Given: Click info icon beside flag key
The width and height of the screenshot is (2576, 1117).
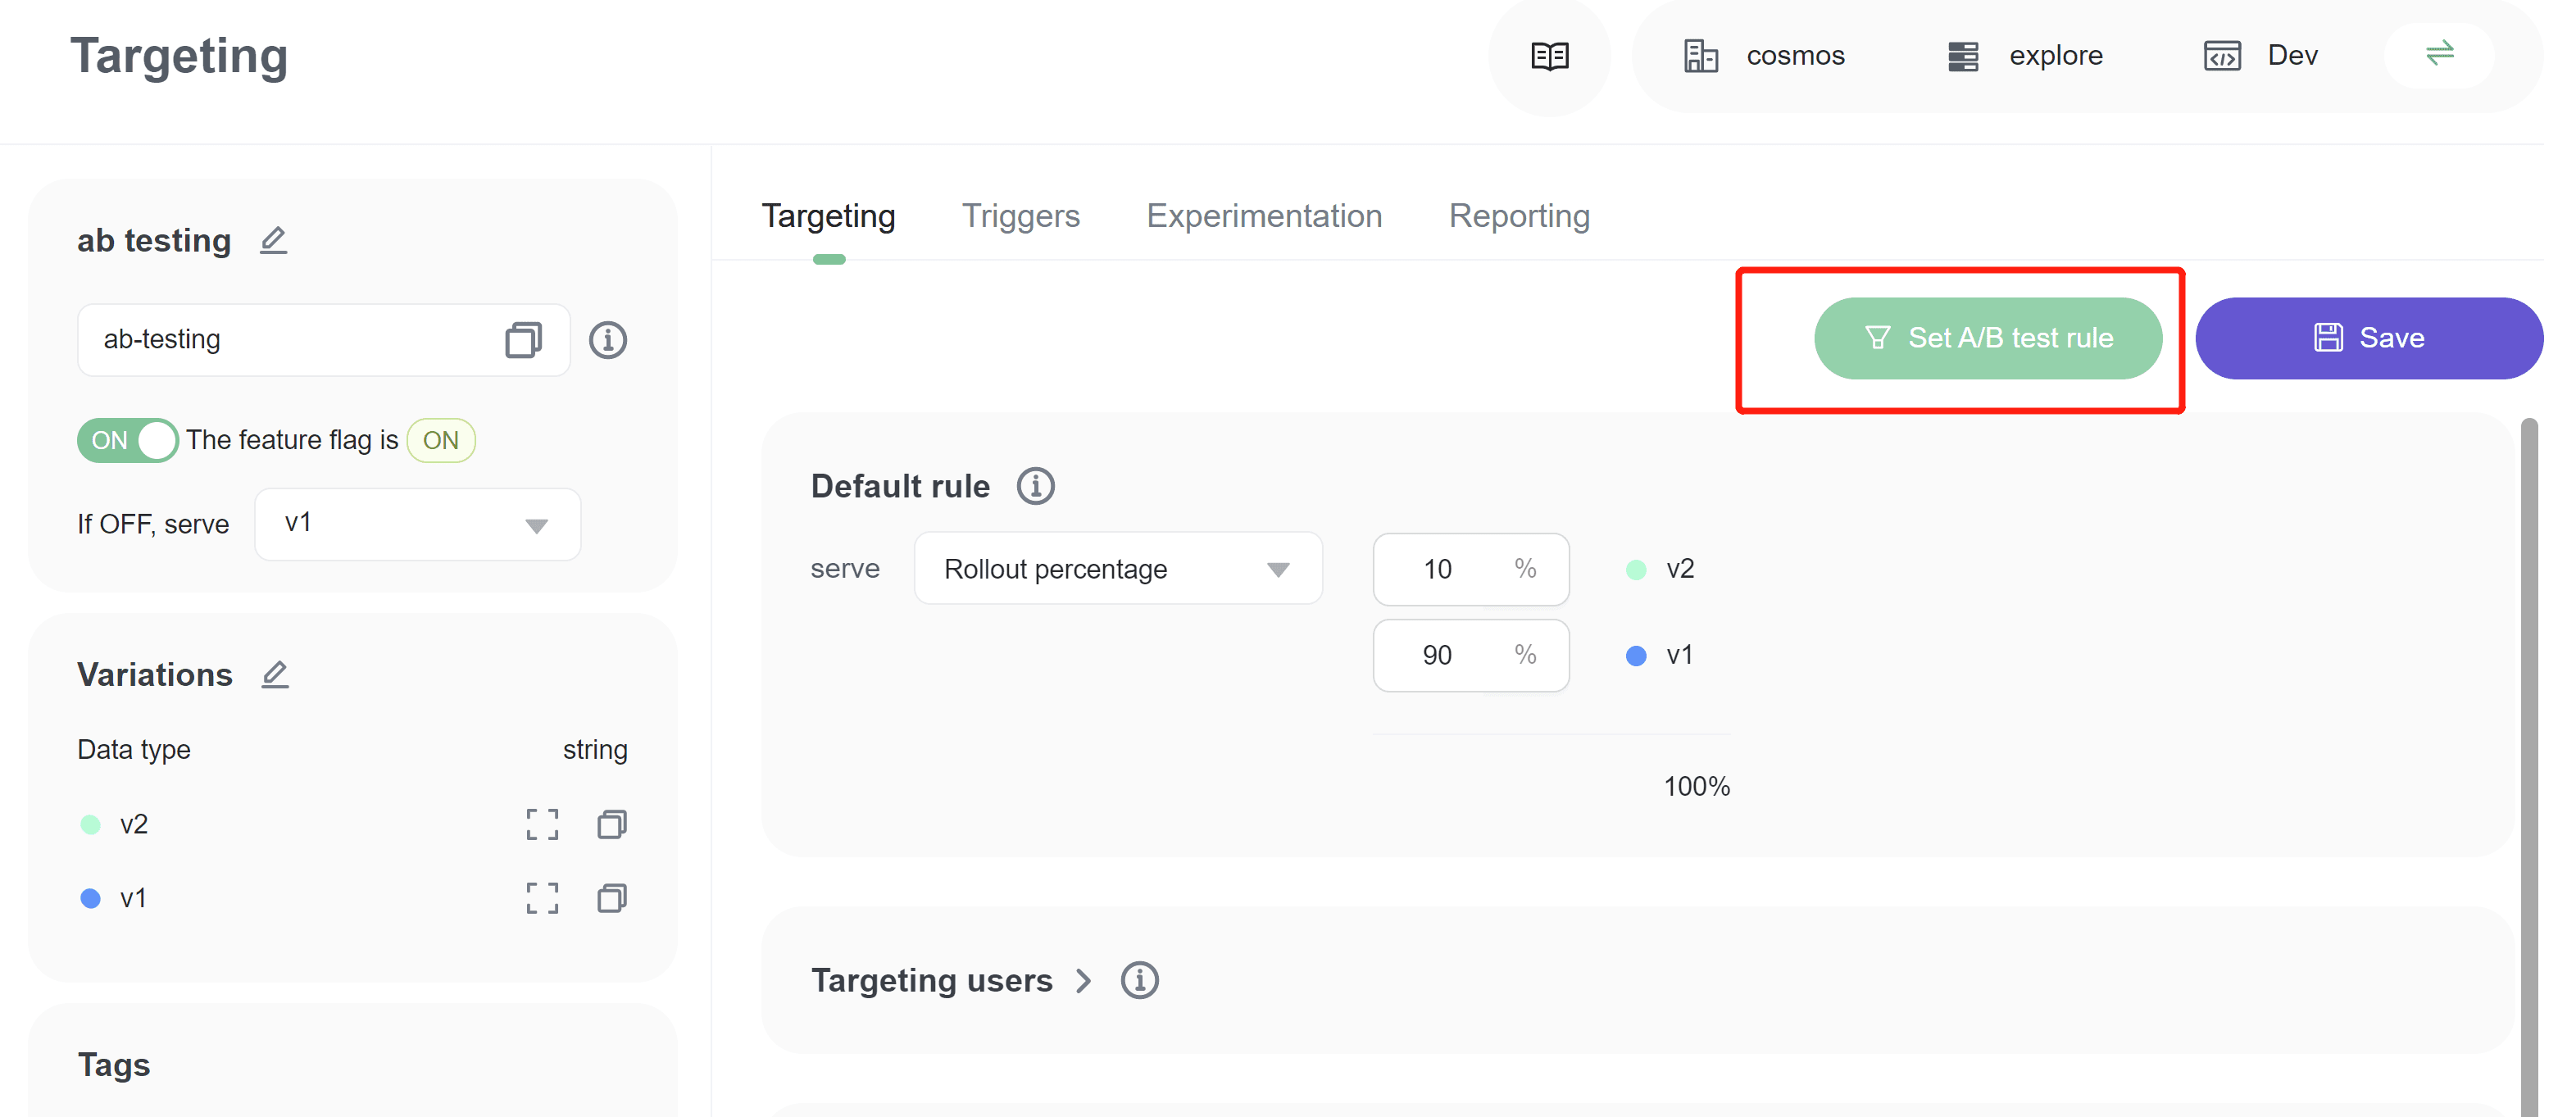Looking at the screenshot, I should tap(607, 340).
